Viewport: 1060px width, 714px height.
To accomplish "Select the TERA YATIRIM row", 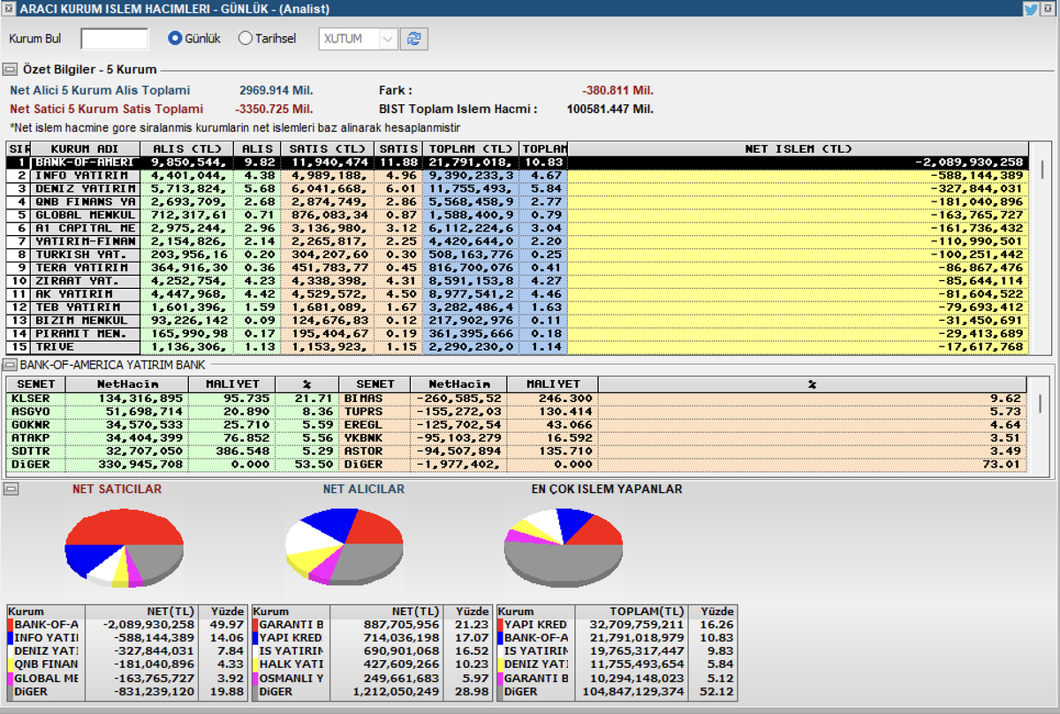I will coord(518,268).
